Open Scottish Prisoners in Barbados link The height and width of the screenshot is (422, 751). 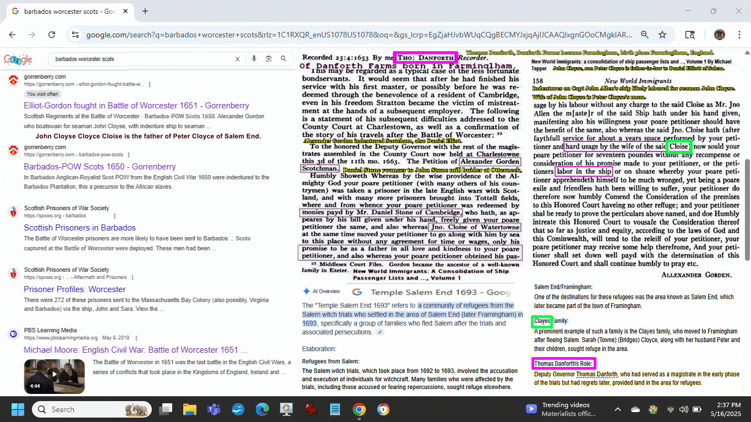(80, 228)
